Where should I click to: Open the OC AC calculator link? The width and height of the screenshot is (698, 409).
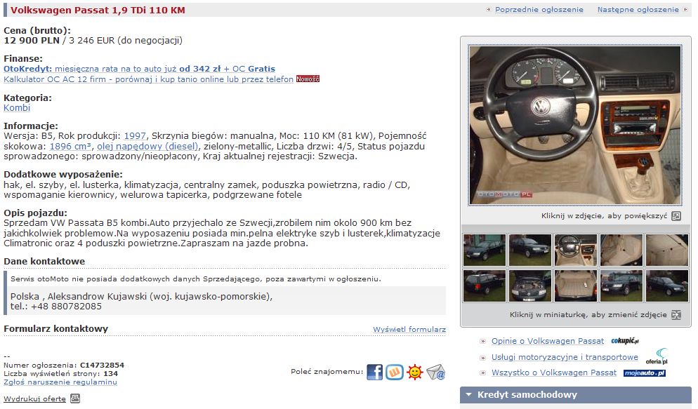[148, 79]
